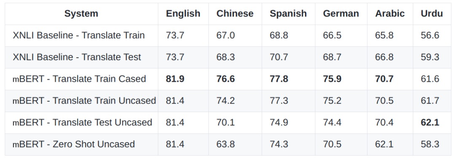The height and width of the screenshot is (158, 455).
Task: Click the System column header
Action: coord(81,13)
